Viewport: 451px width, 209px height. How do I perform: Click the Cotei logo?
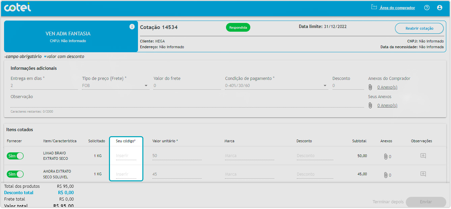pyautogui.click(x=17, y=7)
